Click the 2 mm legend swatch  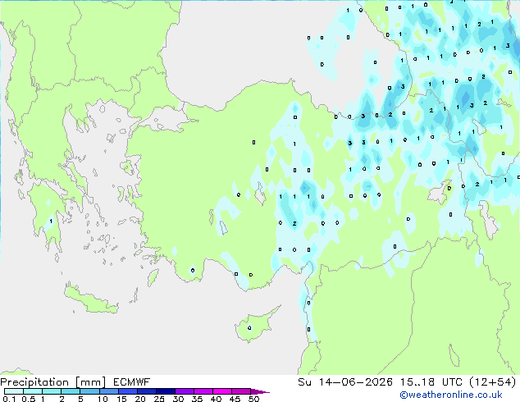(71, 391)
